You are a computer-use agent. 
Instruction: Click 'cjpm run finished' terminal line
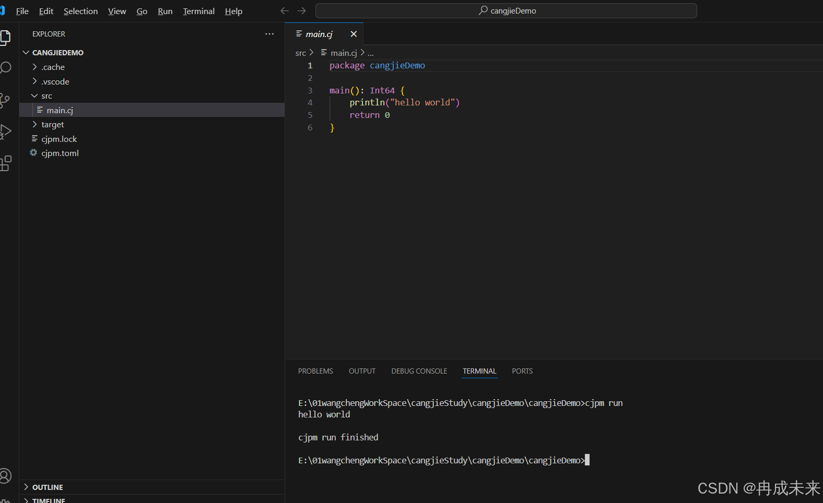[x=338, y=437]
